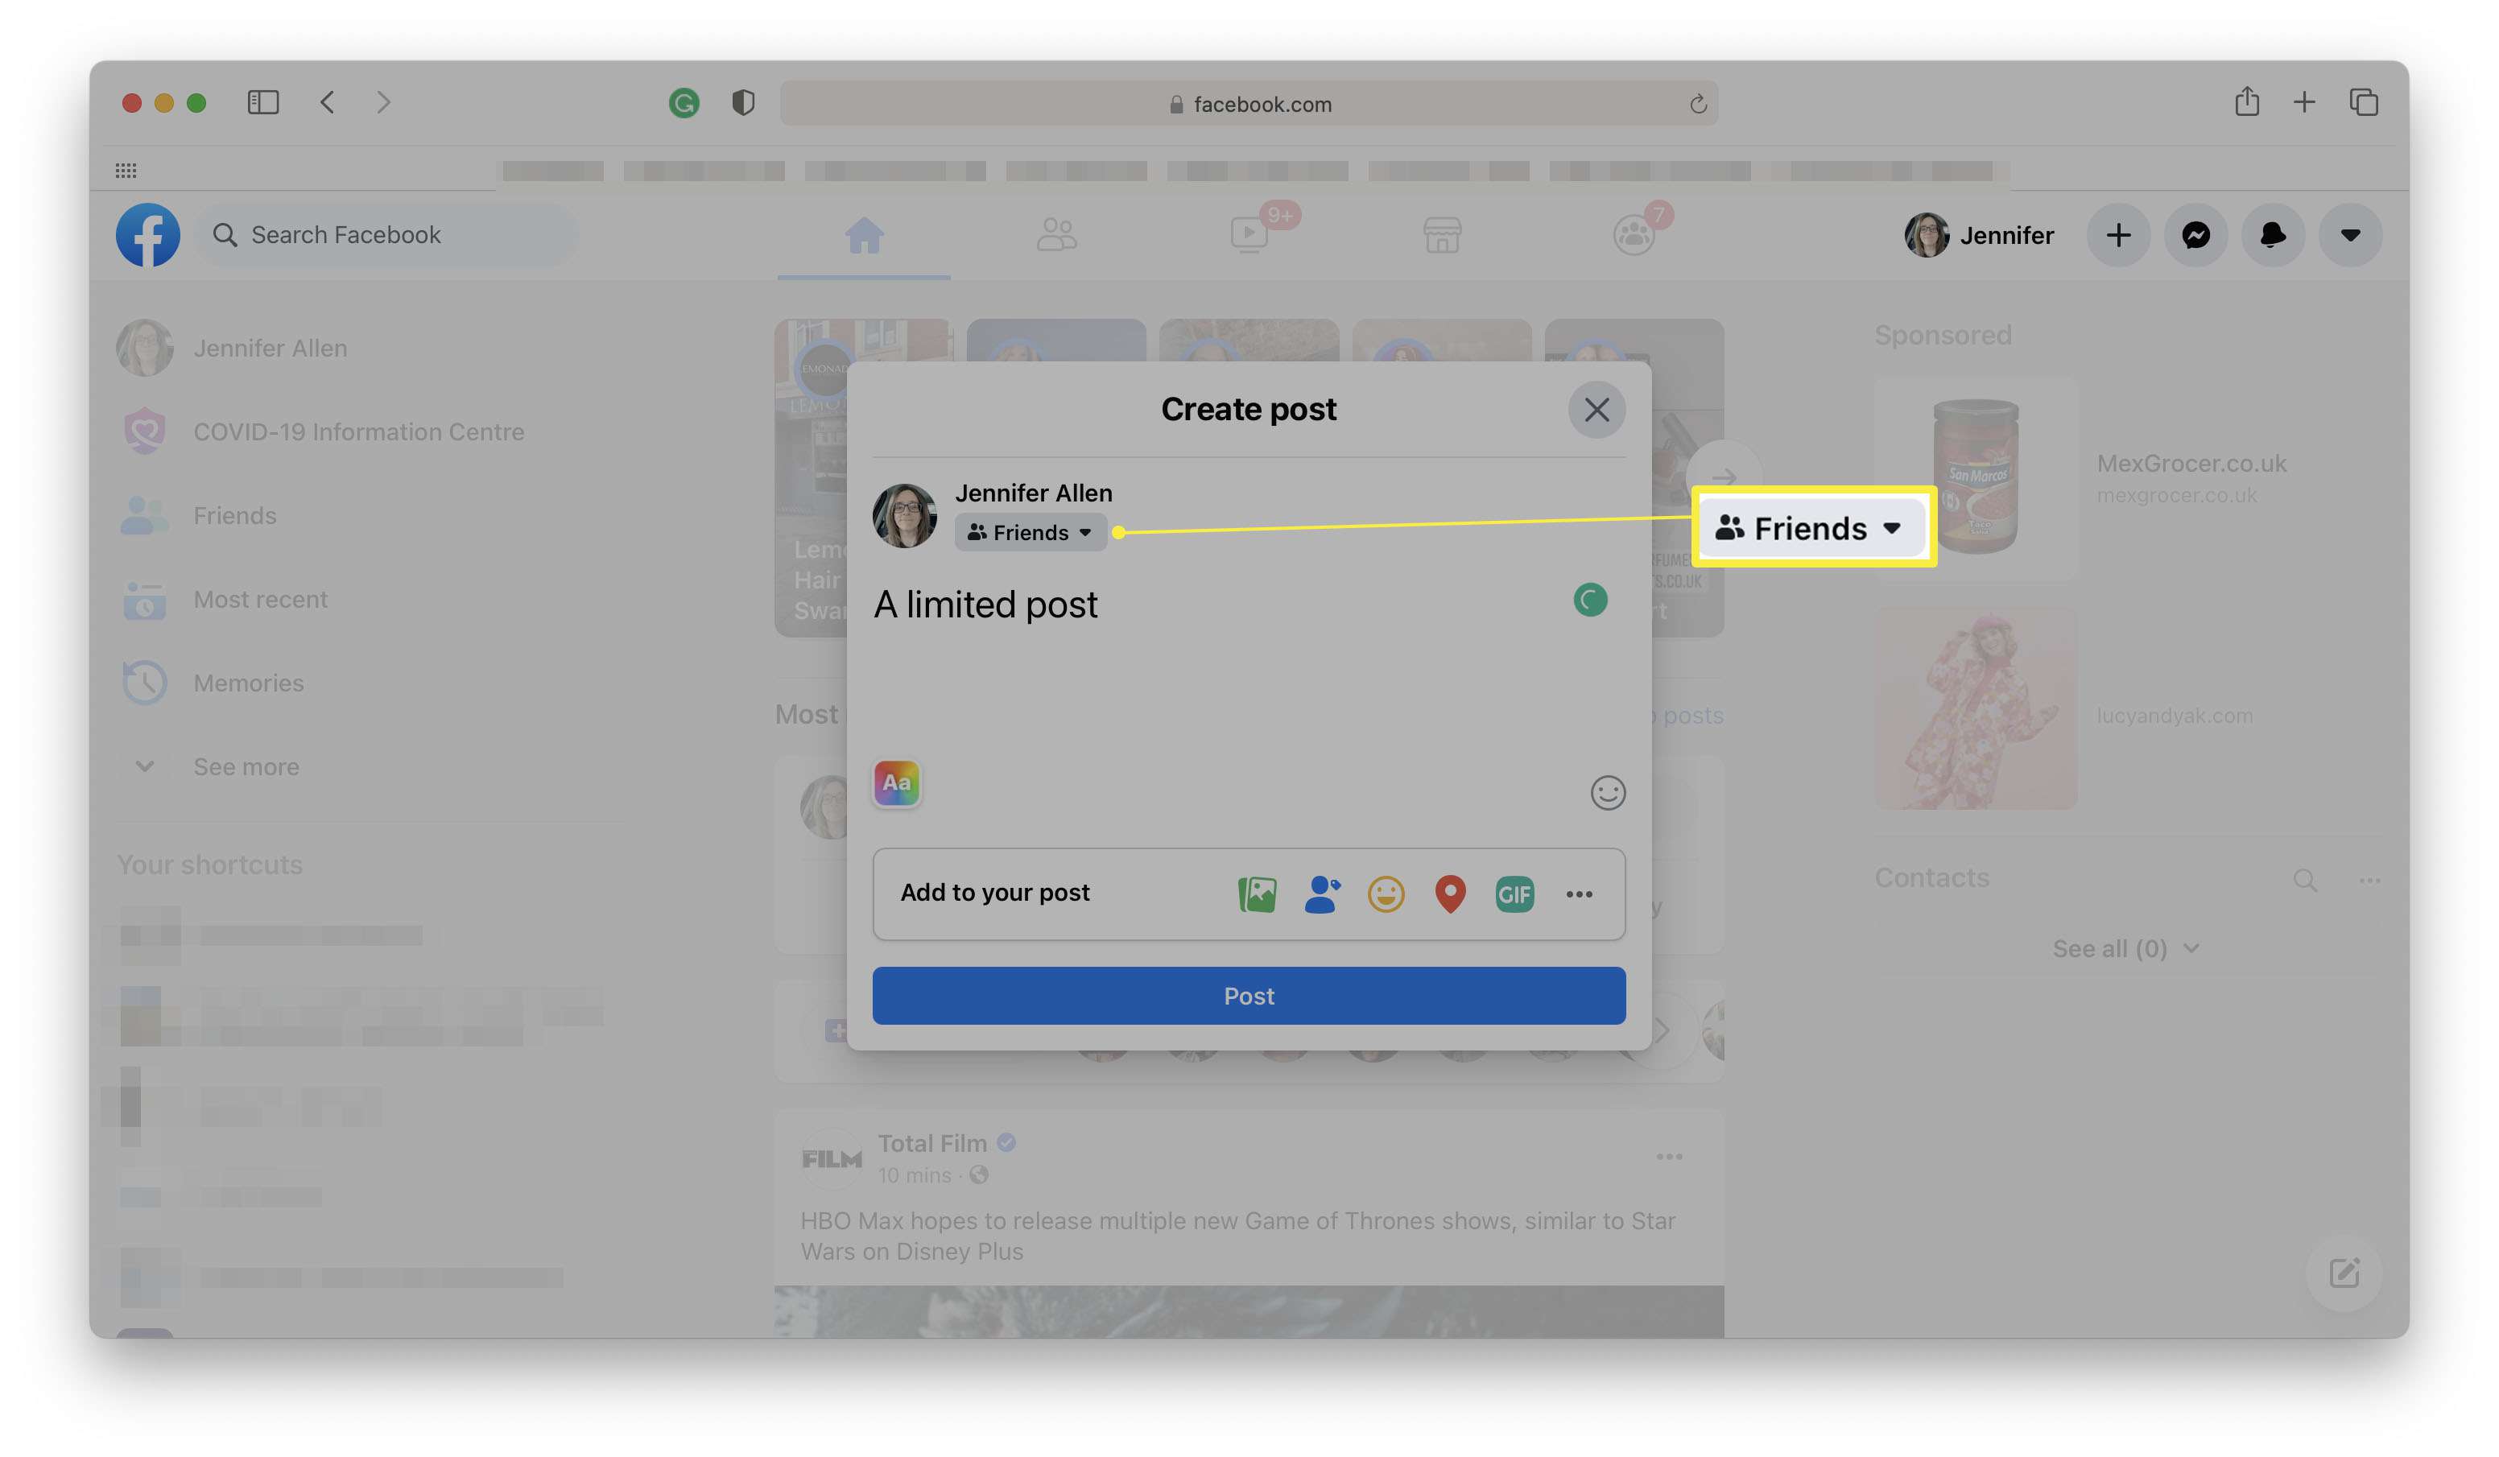2499x1457 pixels.
Task: Click Post button to publish
Action: point(1249,996)
